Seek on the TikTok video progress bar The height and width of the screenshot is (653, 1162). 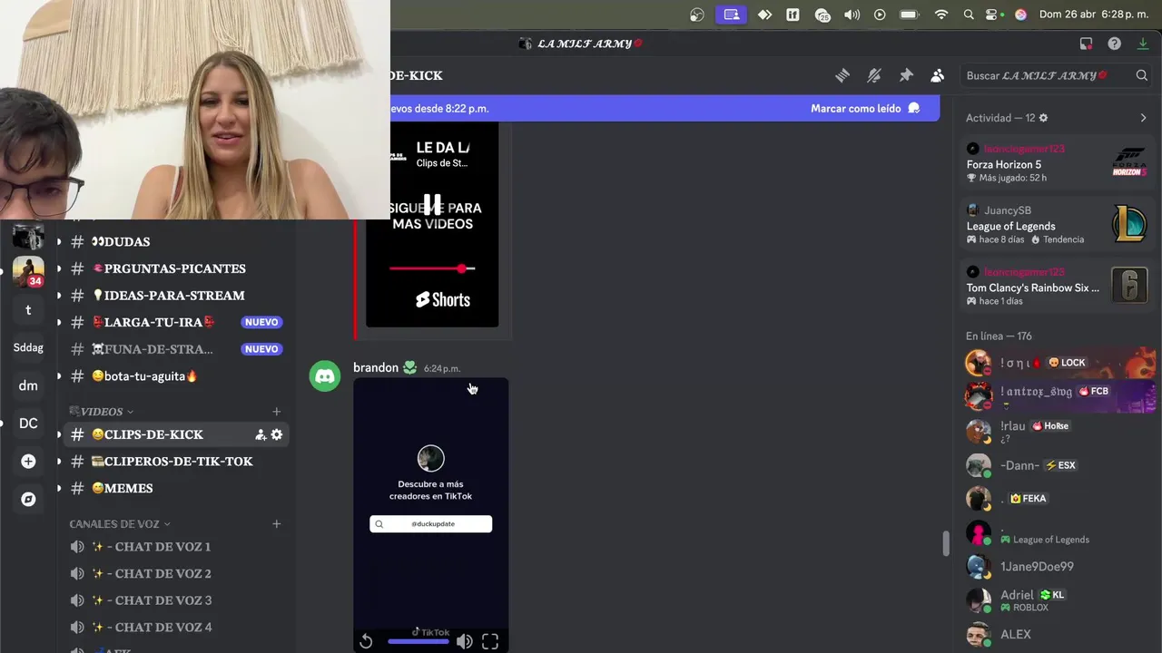point(419,641)
